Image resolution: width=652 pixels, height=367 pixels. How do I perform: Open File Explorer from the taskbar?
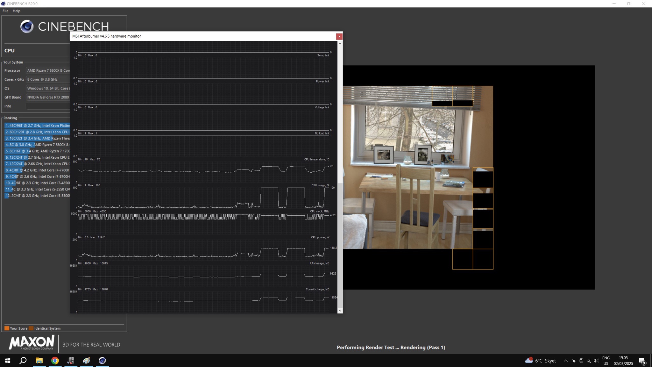pos(39,361)
